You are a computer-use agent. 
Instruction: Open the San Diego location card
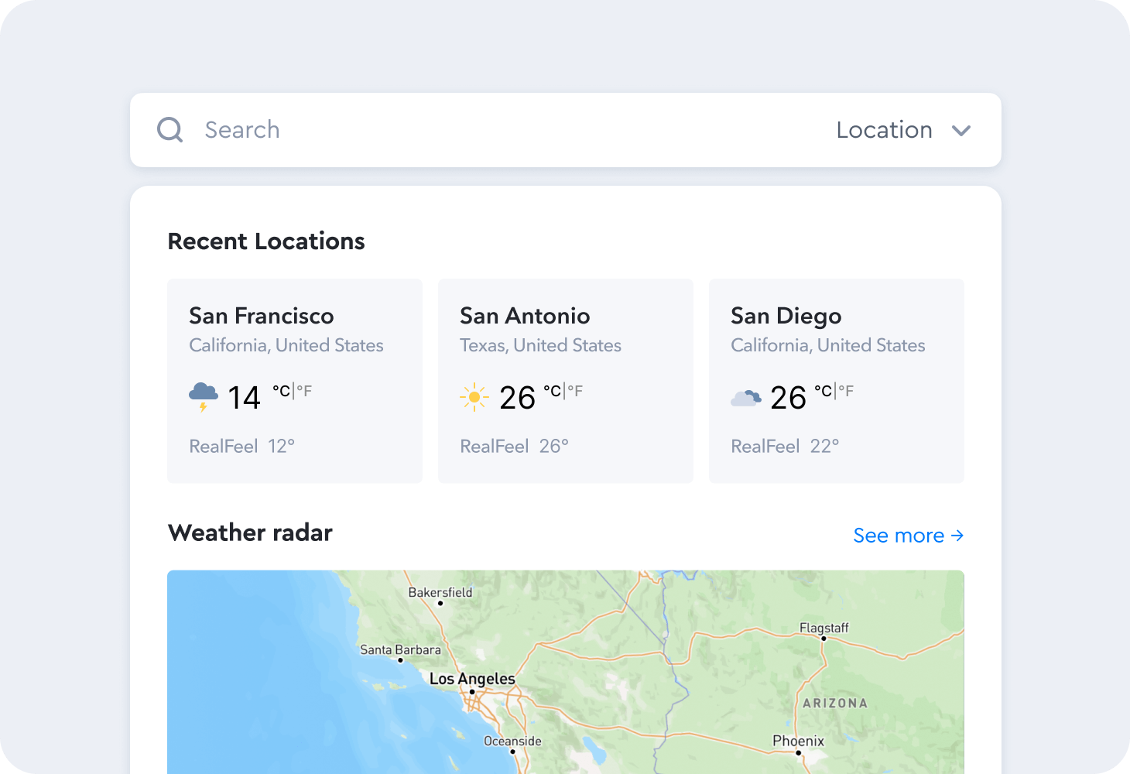tap(836, 381)
